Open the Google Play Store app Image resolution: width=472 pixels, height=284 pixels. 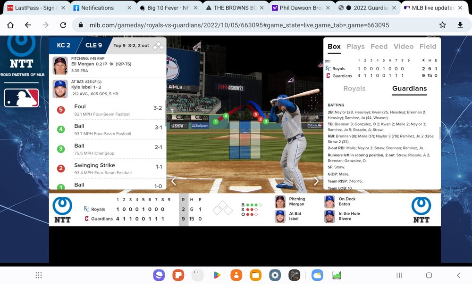tap(217, 275)
